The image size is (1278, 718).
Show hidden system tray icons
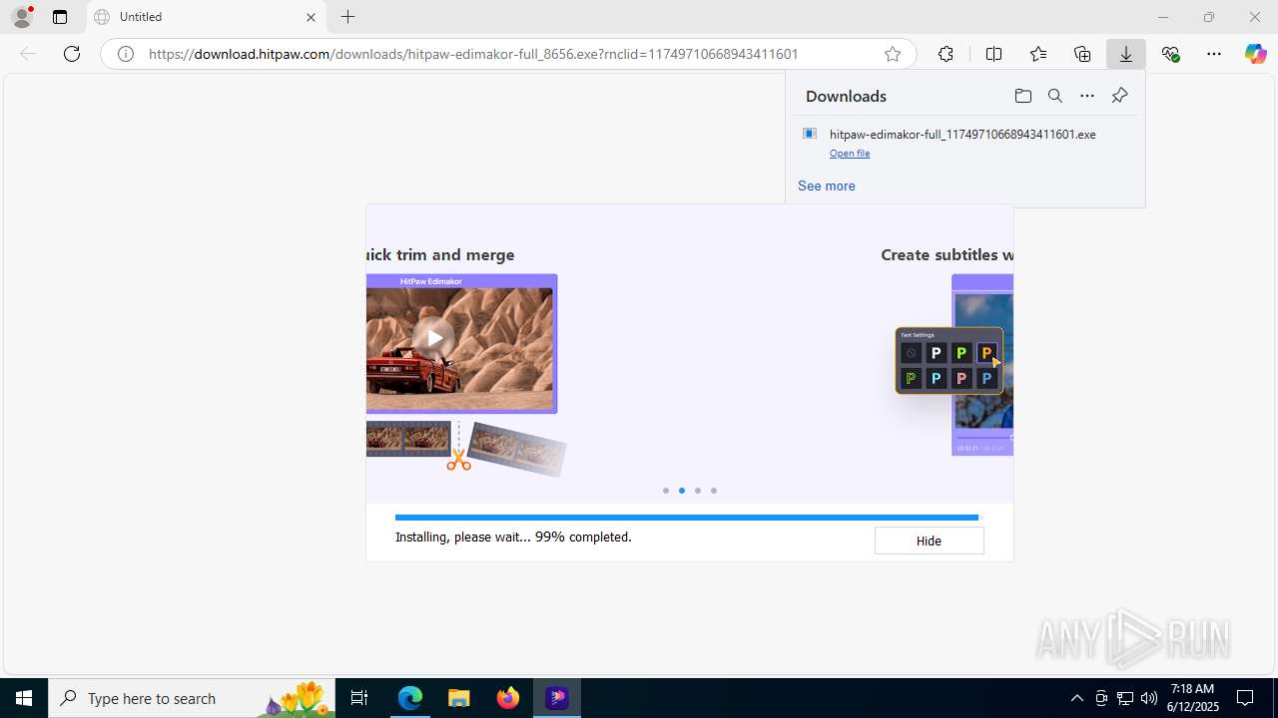[1077, 698]
